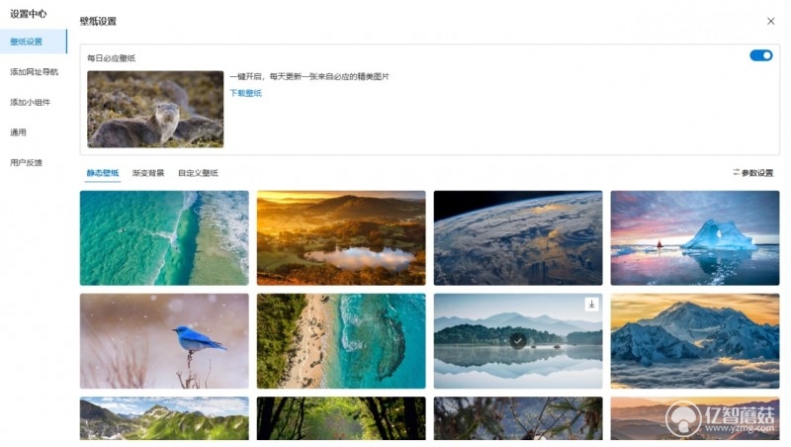The width and height of the screenshot is (791, 447).
Task: Switch to the 渐变背景 tab
Action: pos(148,173)
